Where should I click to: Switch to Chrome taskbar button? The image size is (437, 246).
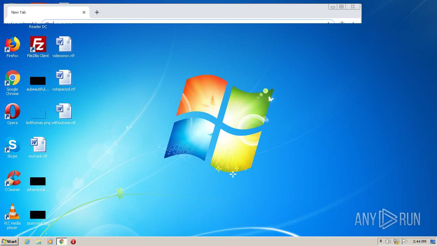62,242
